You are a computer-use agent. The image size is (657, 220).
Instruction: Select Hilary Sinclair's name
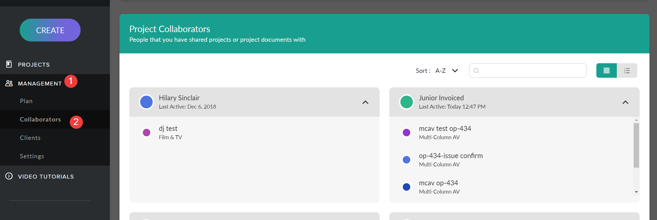[179, 98]
